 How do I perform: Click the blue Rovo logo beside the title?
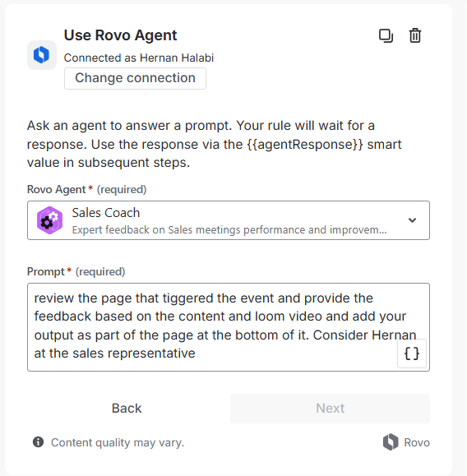tap(42, 55)
